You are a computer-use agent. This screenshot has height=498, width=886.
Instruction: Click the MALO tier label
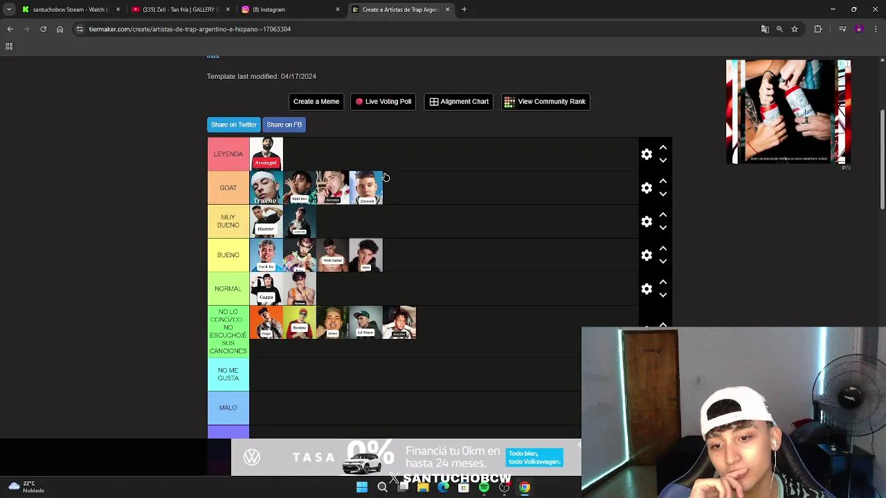[228, 408]
